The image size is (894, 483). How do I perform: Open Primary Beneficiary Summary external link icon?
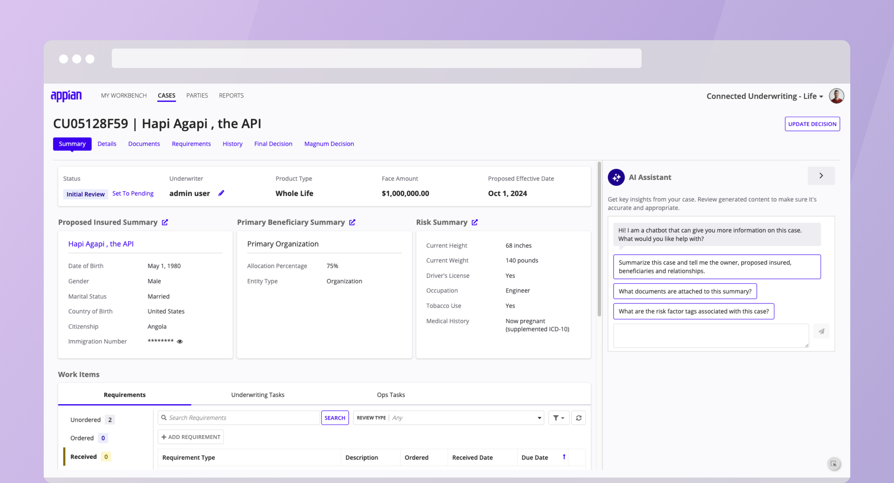(352, 222)
